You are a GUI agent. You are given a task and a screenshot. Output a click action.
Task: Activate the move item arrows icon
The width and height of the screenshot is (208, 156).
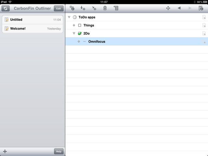pyautogui.click(x=168, y=8)
